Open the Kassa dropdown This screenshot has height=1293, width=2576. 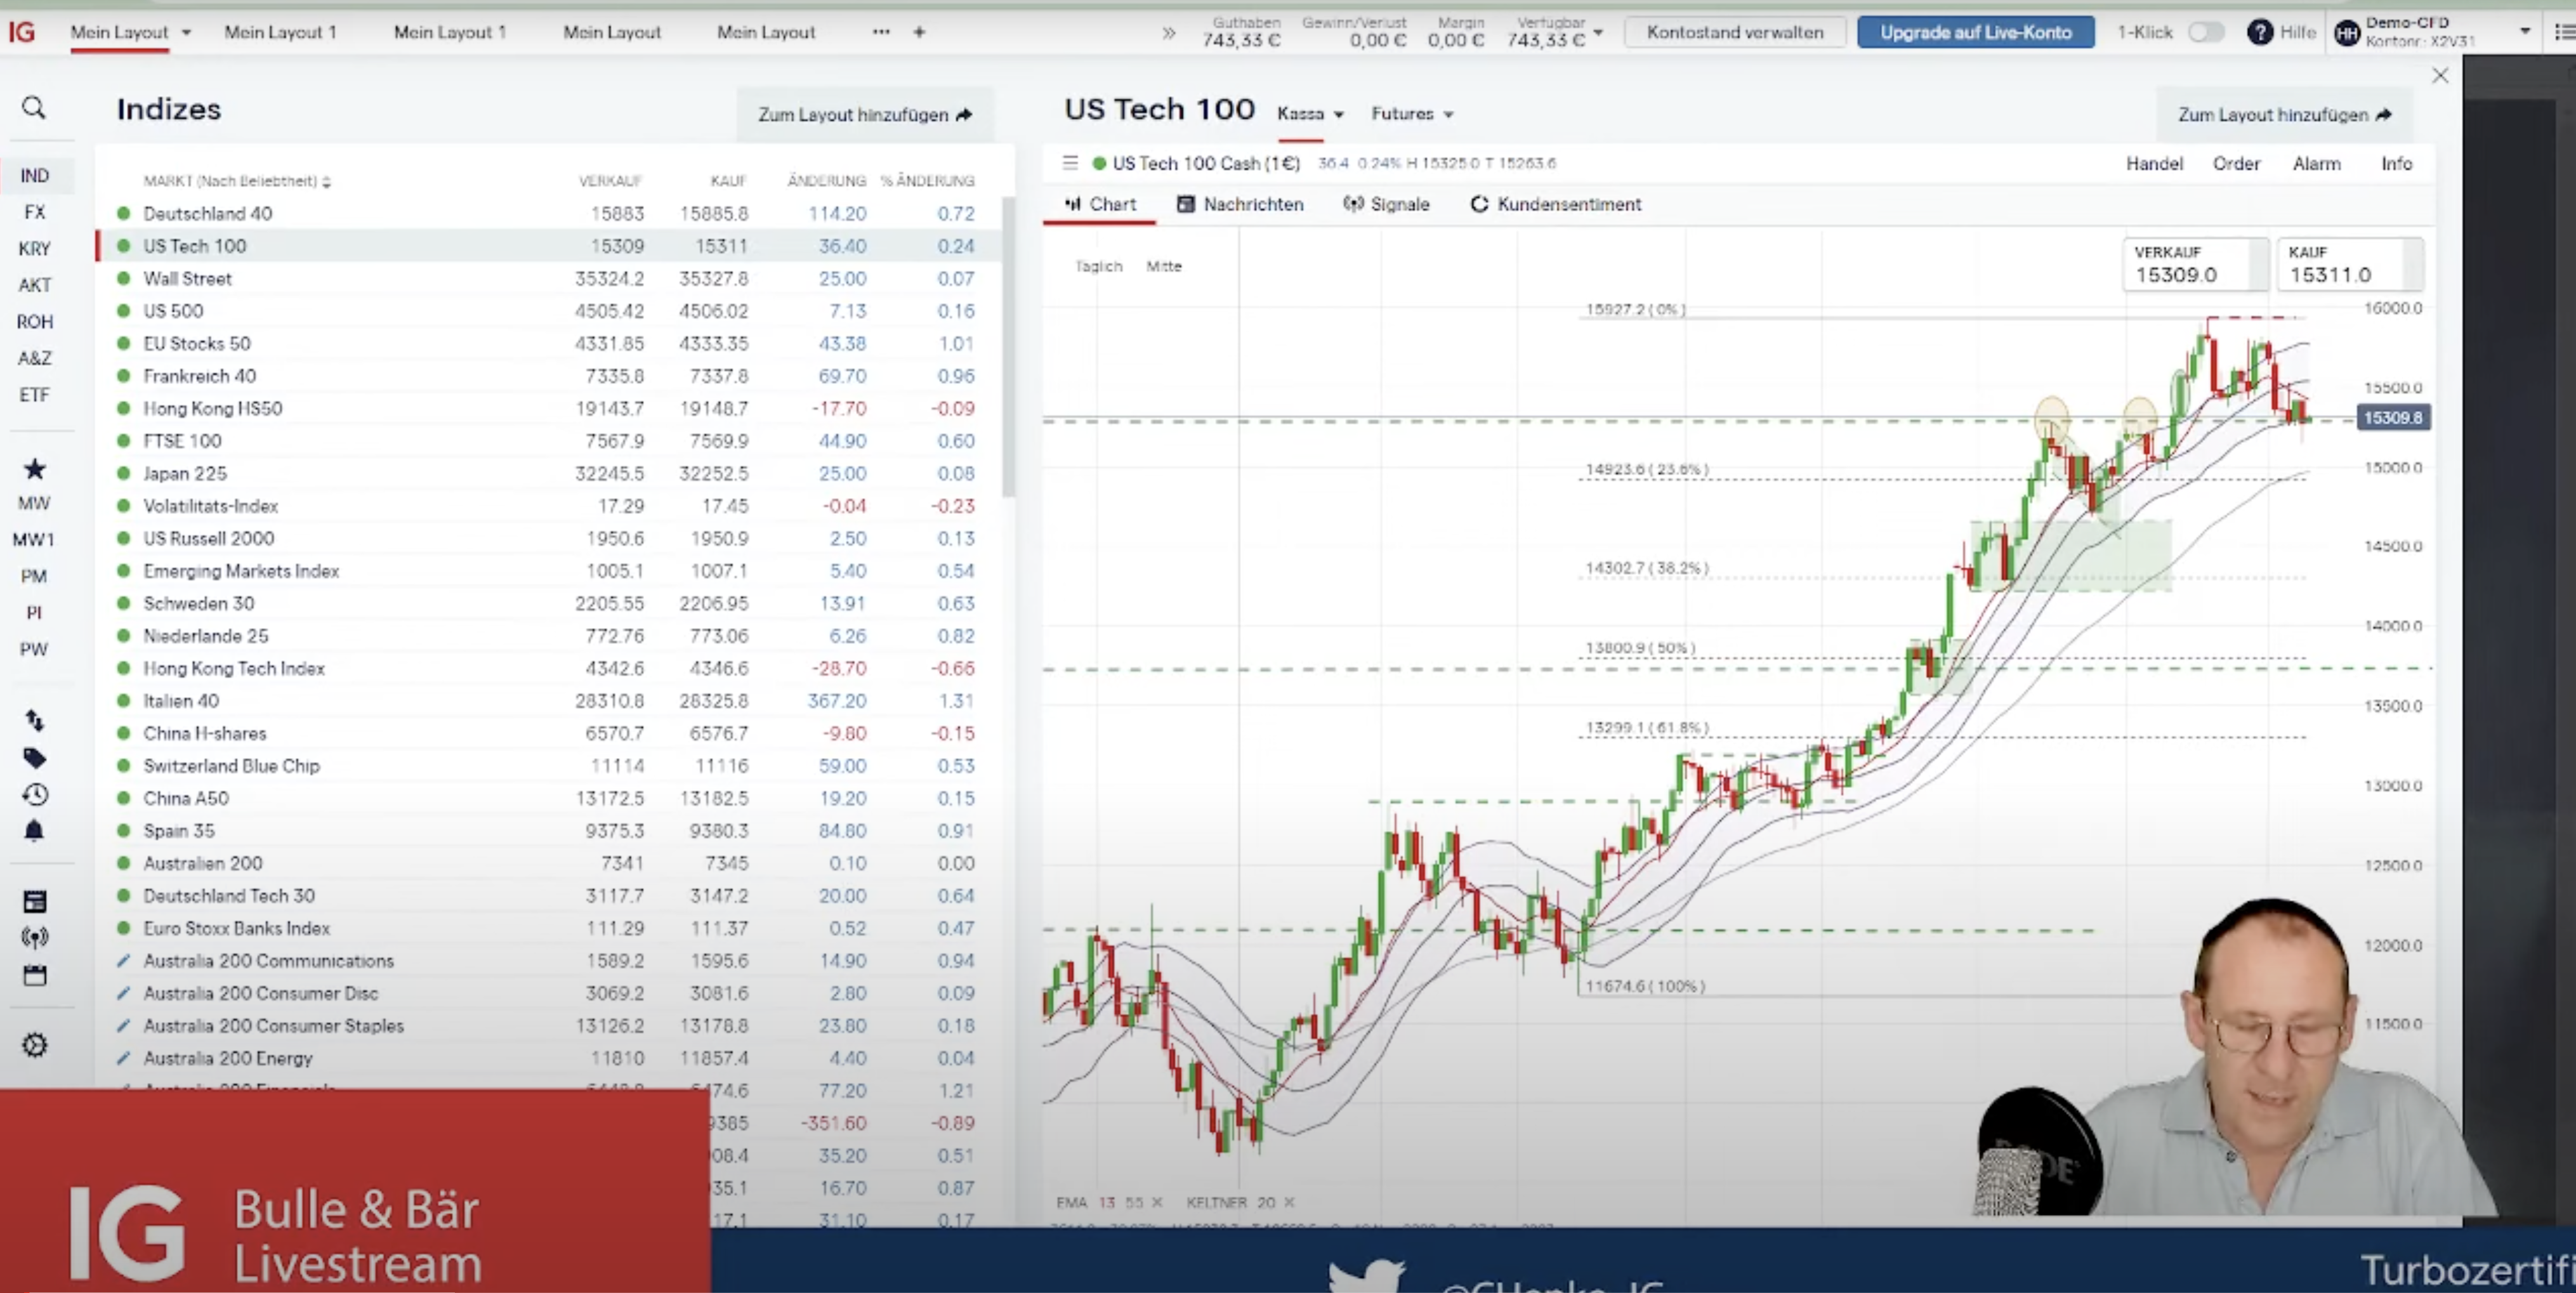tap(1310, 114)
